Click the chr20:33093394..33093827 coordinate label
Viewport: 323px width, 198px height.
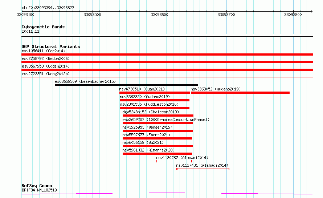pyautogui.click(x=48, y=8)
